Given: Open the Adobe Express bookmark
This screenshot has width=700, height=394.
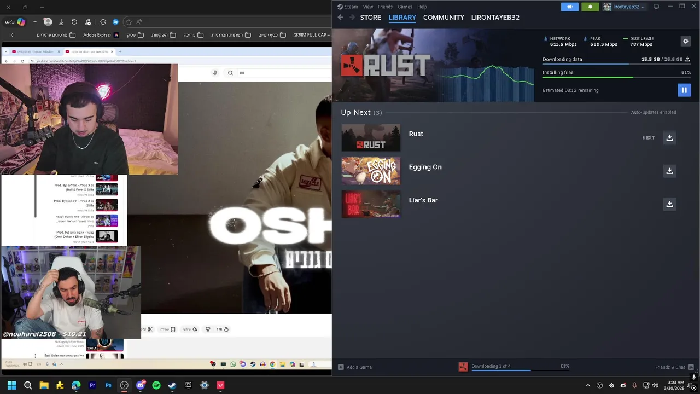Looking at the screenshot, I should (101, 35).
